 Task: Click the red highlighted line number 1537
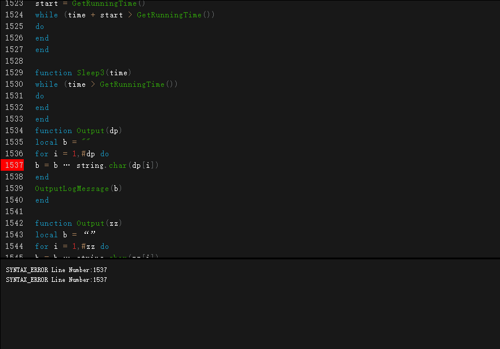tap(14, 166)
